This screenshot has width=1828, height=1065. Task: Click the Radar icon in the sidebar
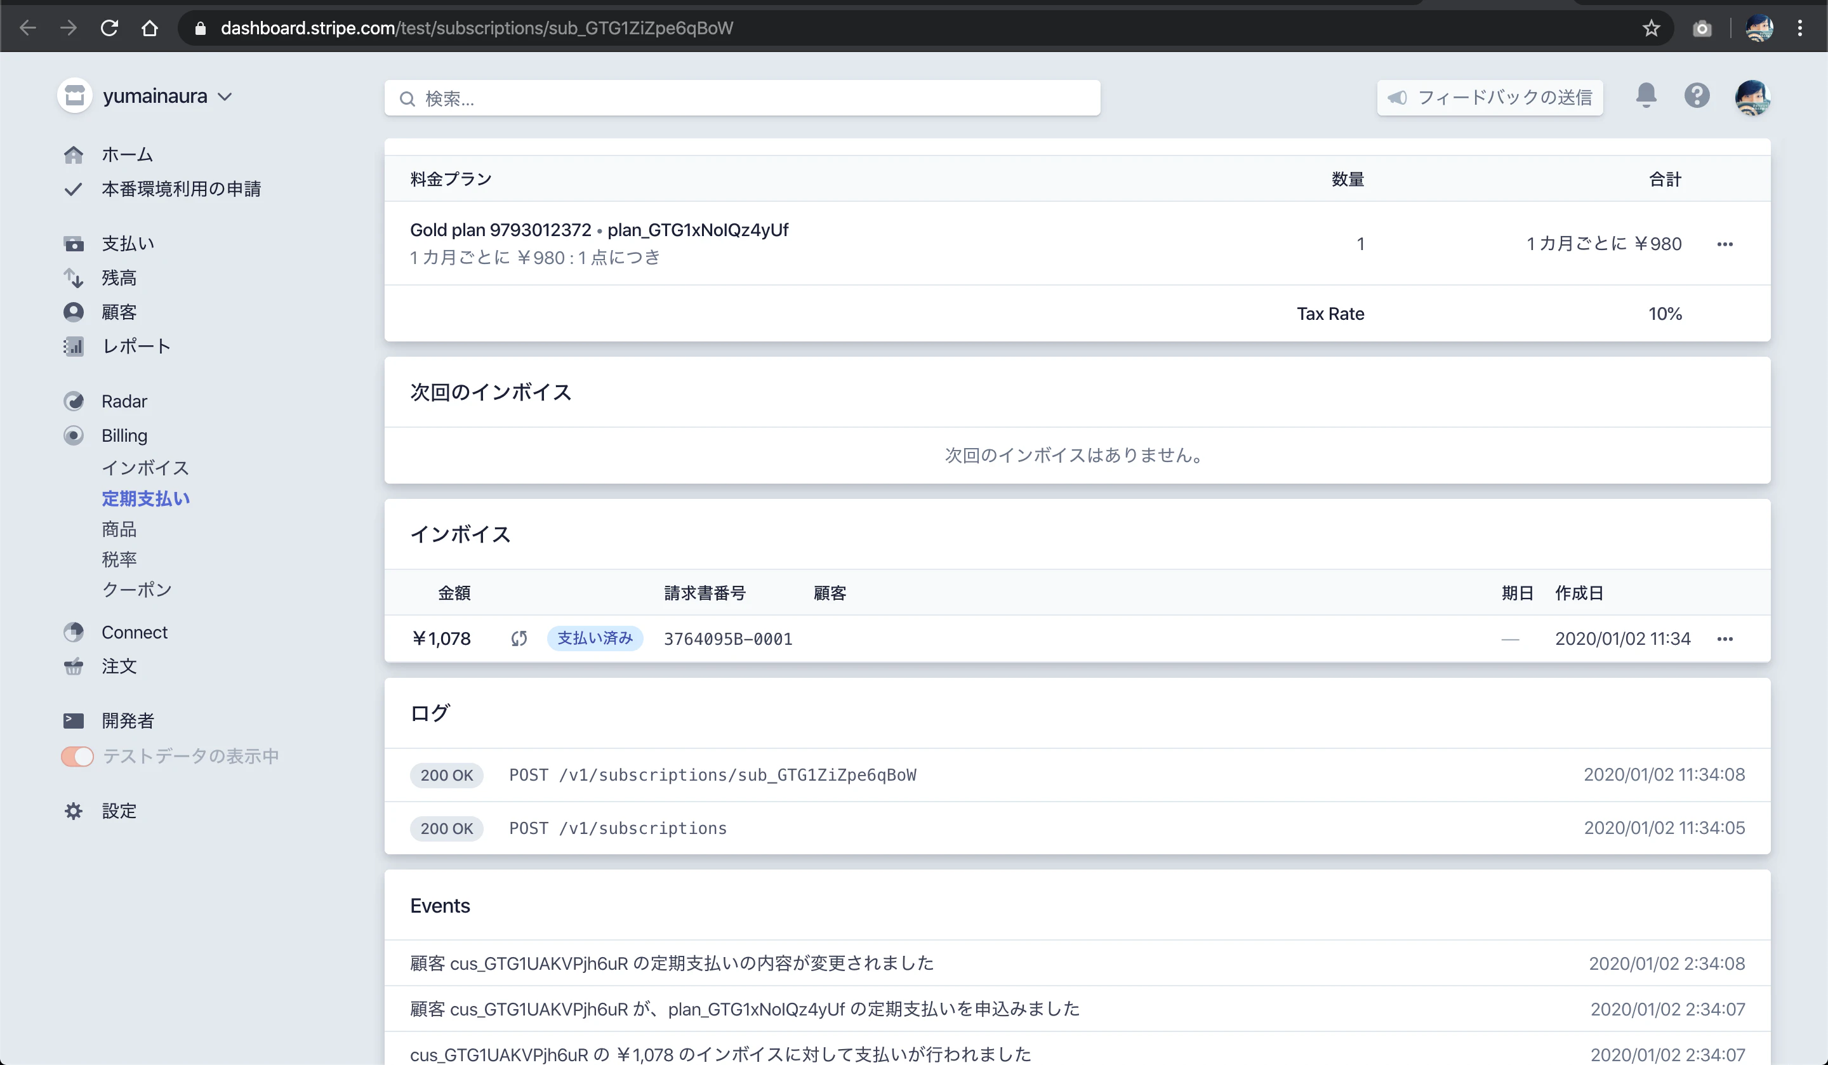point(73,401)
